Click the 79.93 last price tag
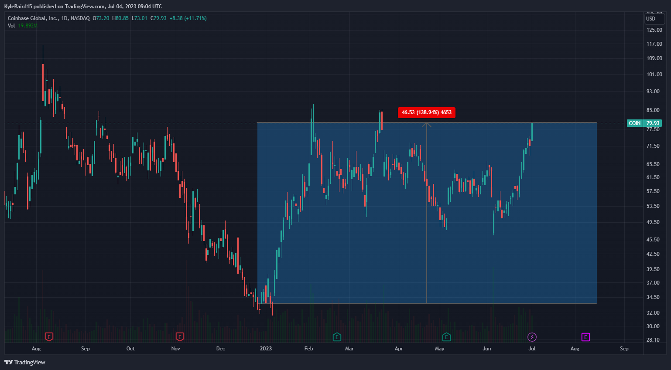Image resolution: width=671 pixels, height=370 pixels. (x=653, y=123)
